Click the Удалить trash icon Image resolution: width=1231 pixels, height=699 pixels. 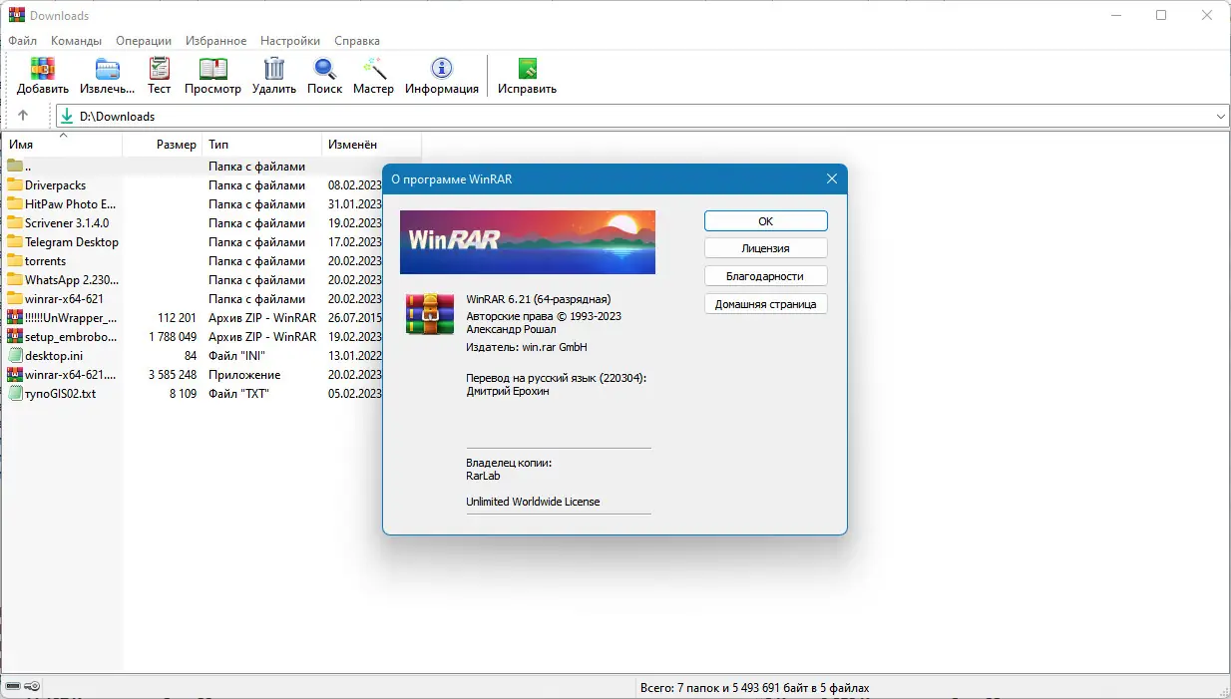point(274,69)
